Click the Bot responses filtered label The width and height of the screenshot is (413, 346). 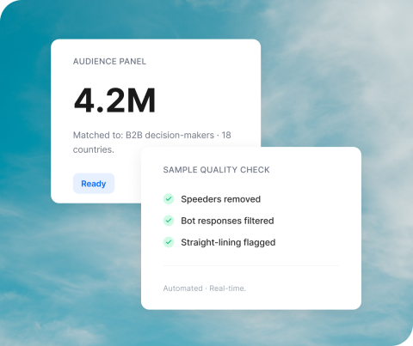[x=227, y=221]
